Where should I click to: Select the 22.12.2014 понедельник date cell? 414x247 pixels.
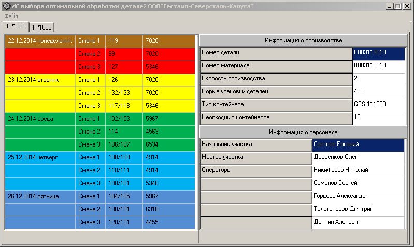40,41
